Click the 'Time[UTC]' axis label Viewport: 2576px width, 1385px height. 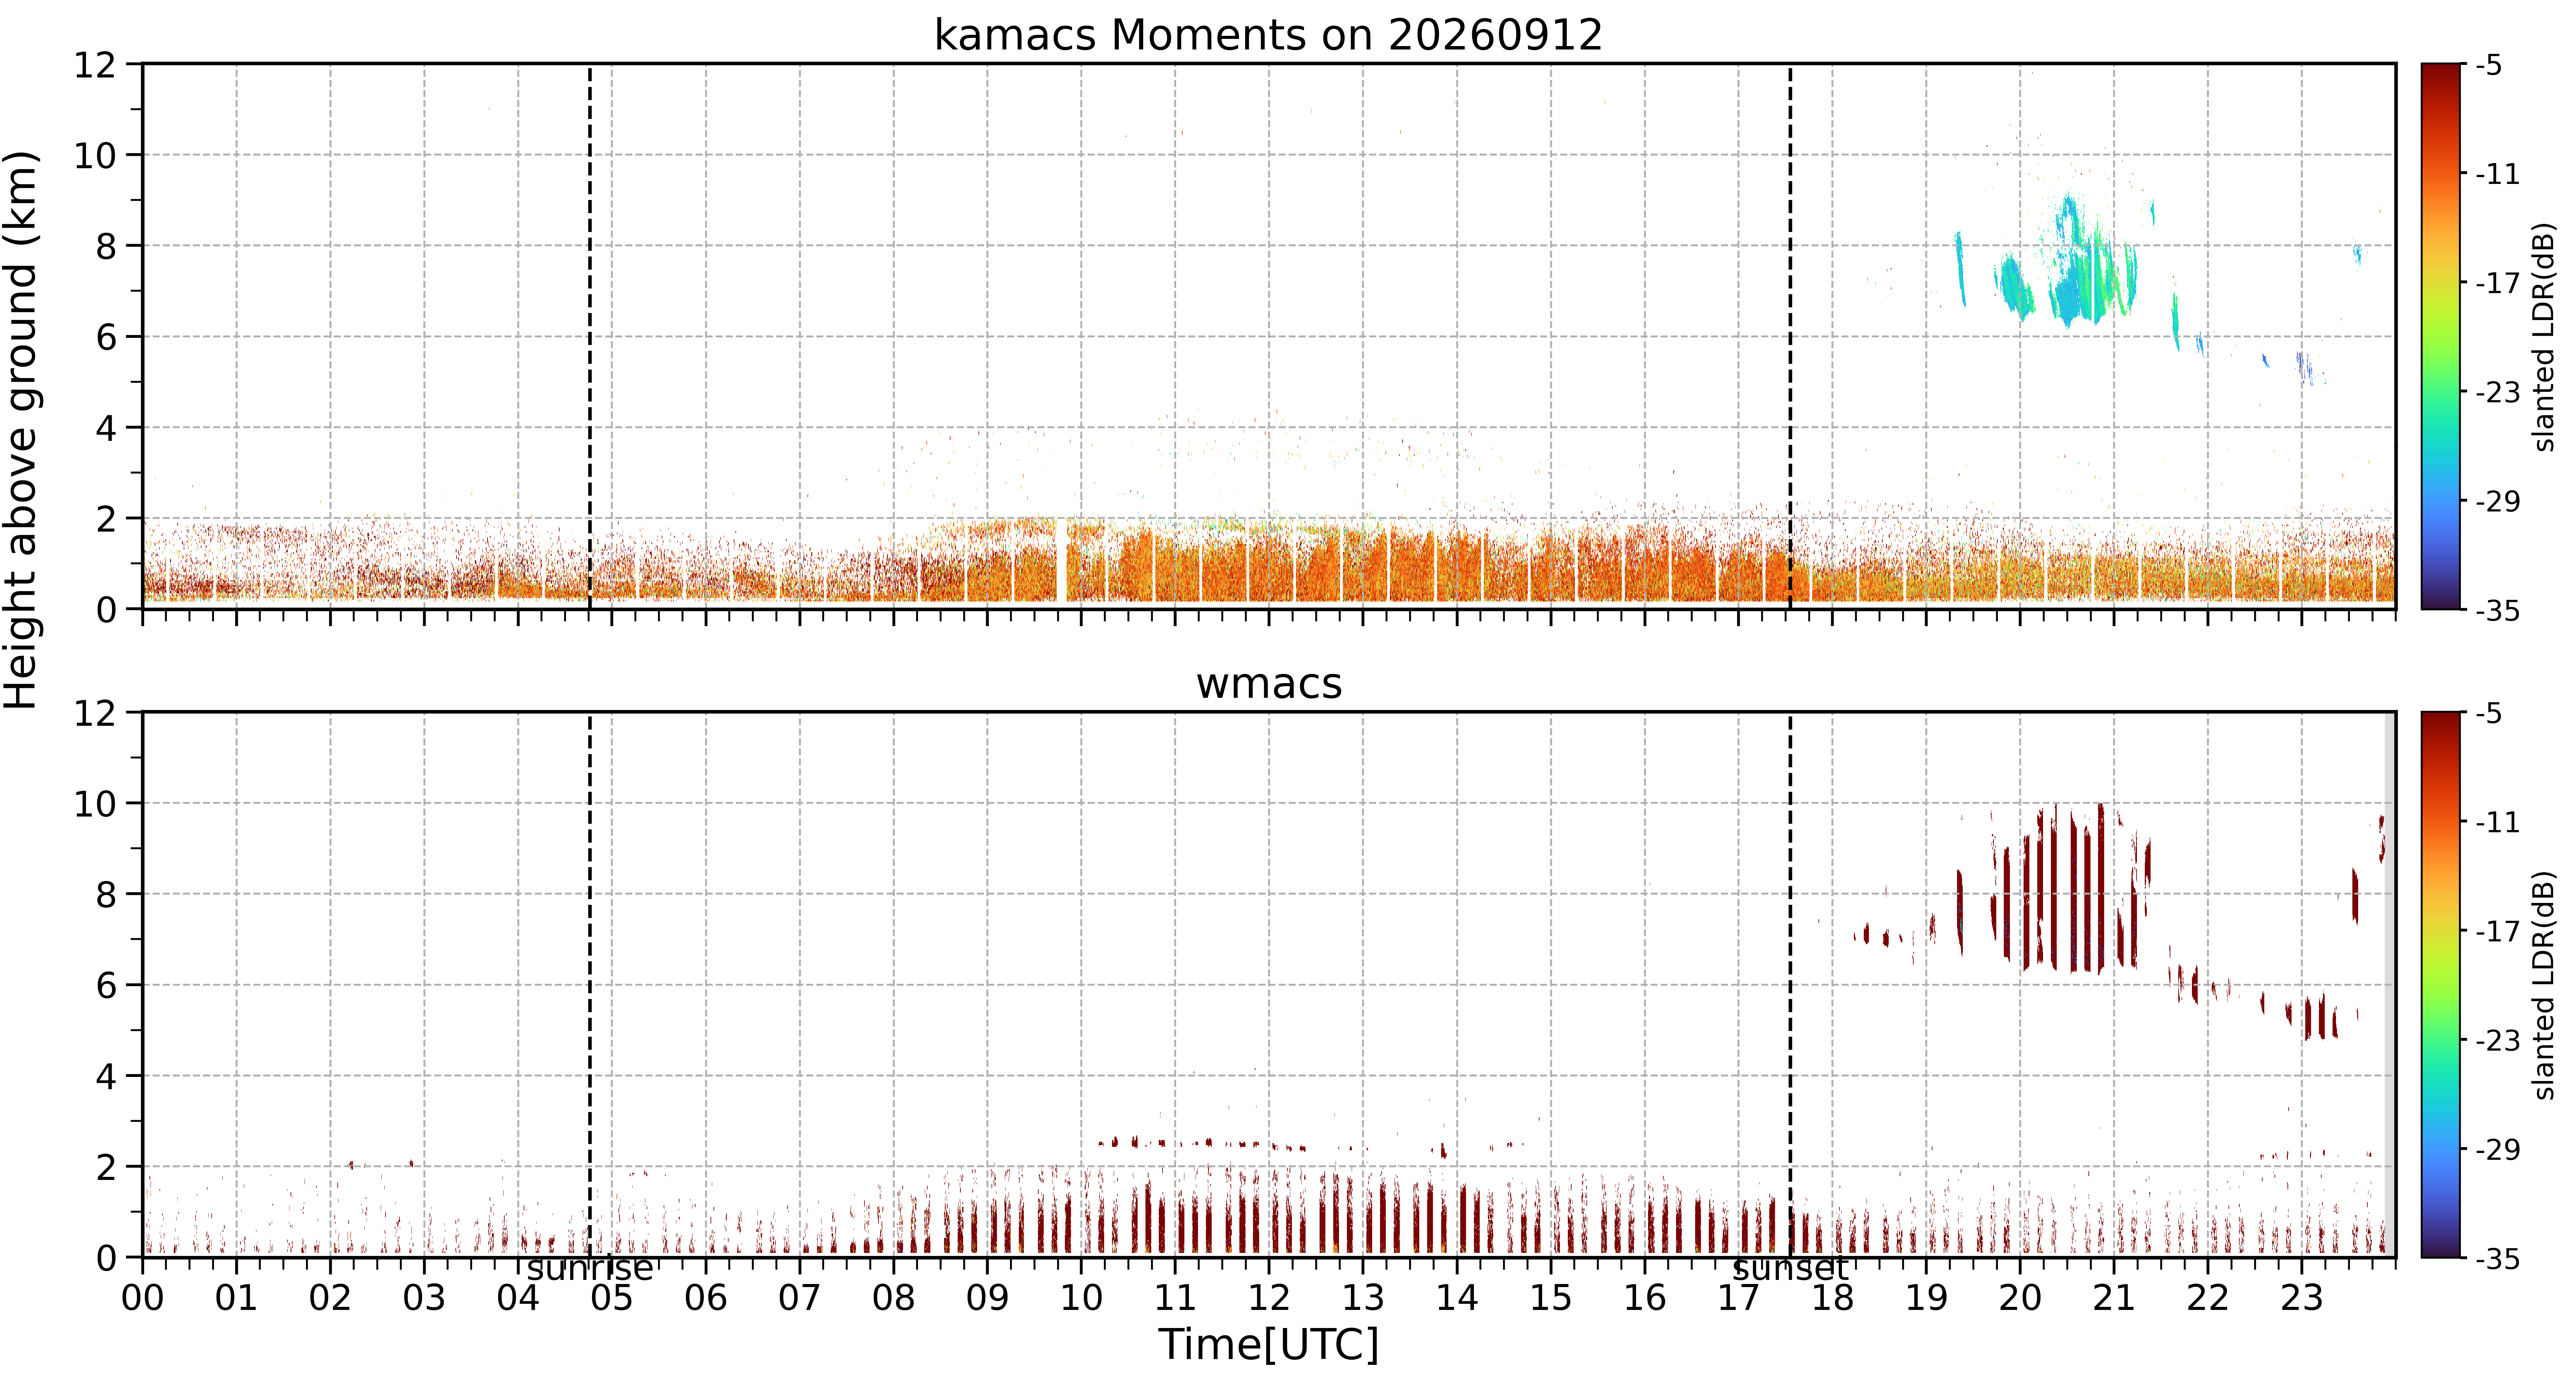point(1268,1344)
